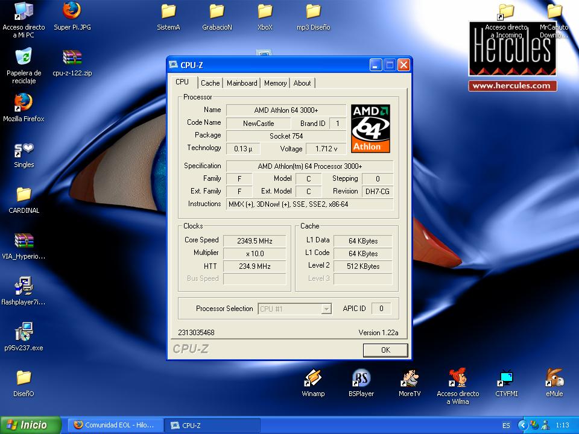Click the AMD 64 Athlon logo

pos(370,128)
